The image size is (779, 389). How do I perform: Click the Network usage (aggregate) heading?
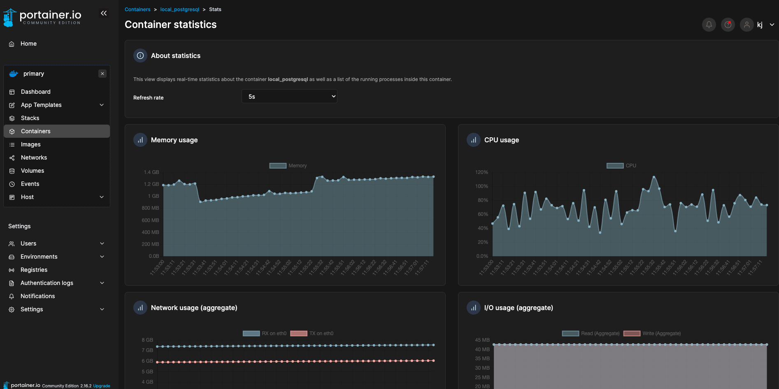tap(194, 308)
